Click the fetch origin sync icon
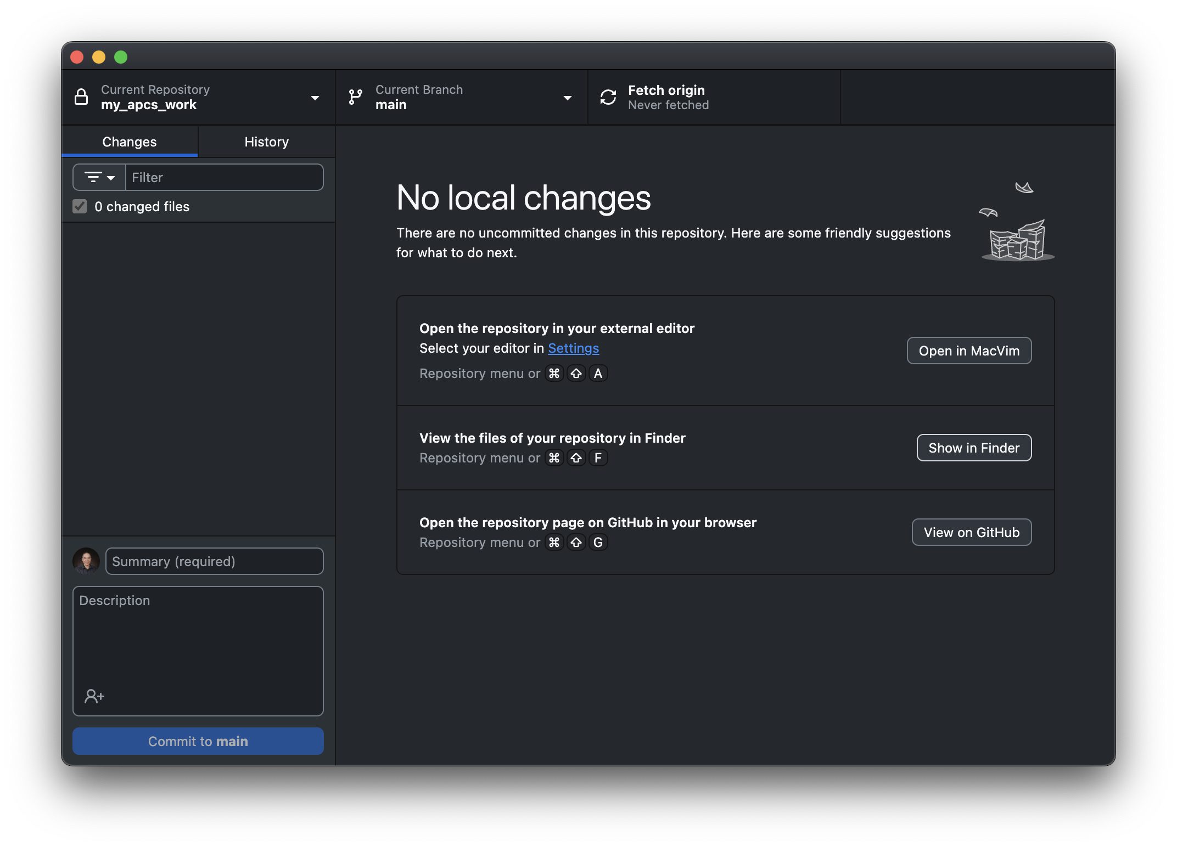1177x847 pixels. click(608, 97)
